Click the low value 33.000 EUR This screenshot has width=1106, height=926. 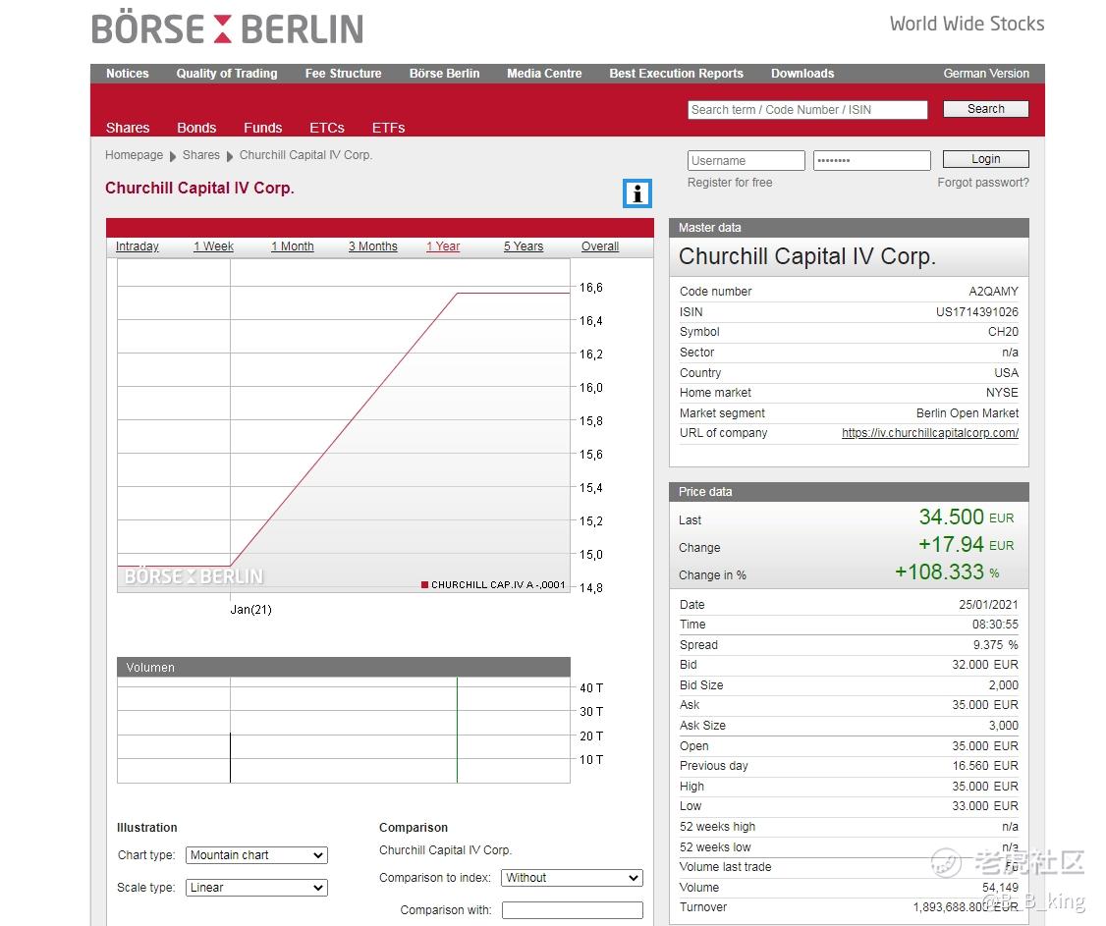(985, 805)
